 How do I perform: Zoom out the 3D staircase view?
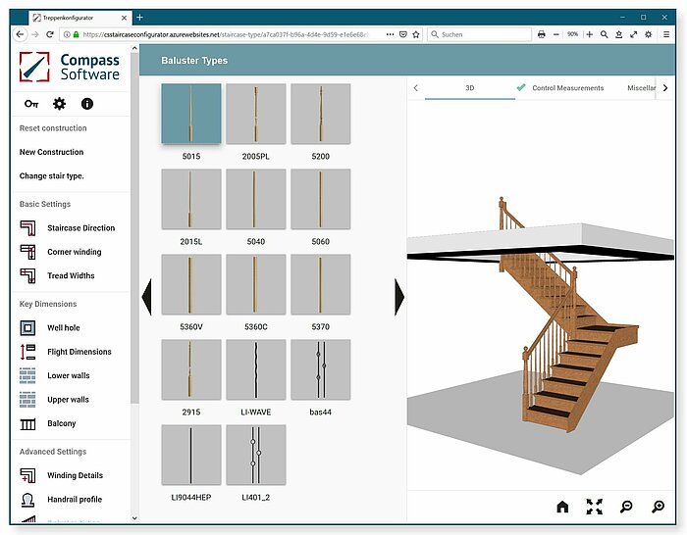click(x=626, y=507)
